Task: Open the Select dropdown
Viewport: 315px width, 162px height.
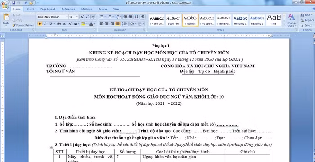Action: [307, 25]
